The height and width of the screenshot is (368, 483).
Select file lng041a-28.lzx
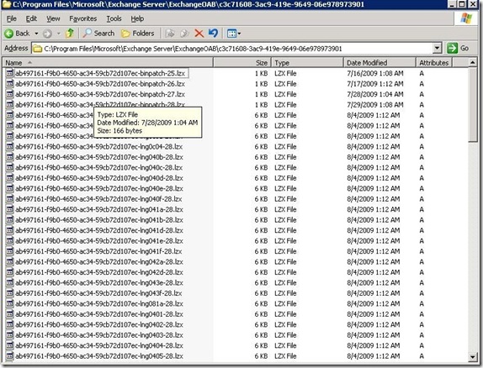(x=99, y=209)
